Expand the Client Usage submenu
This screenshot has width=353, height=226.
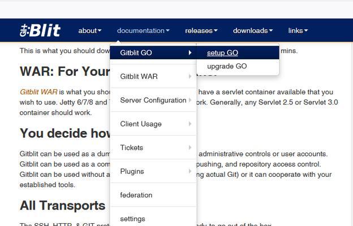click(153, 124)
